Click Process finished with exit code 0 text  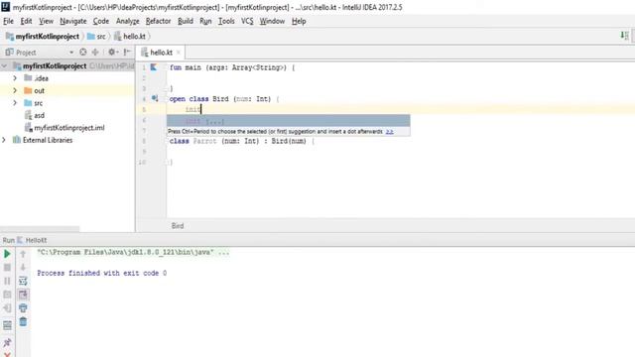(101, 274)
